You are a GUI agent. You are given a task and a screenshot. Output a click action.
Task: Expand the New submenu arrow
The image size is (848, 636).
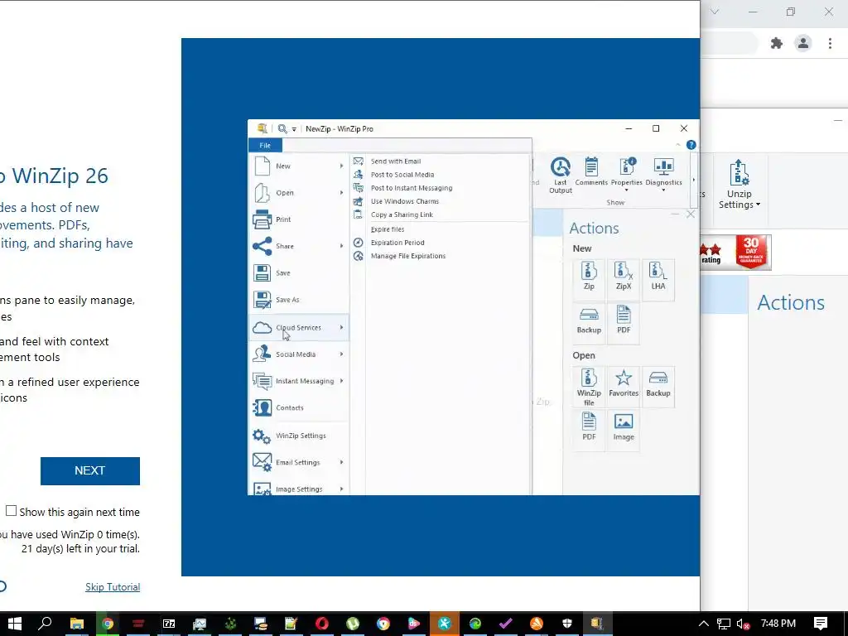click(x=341, y=166)
